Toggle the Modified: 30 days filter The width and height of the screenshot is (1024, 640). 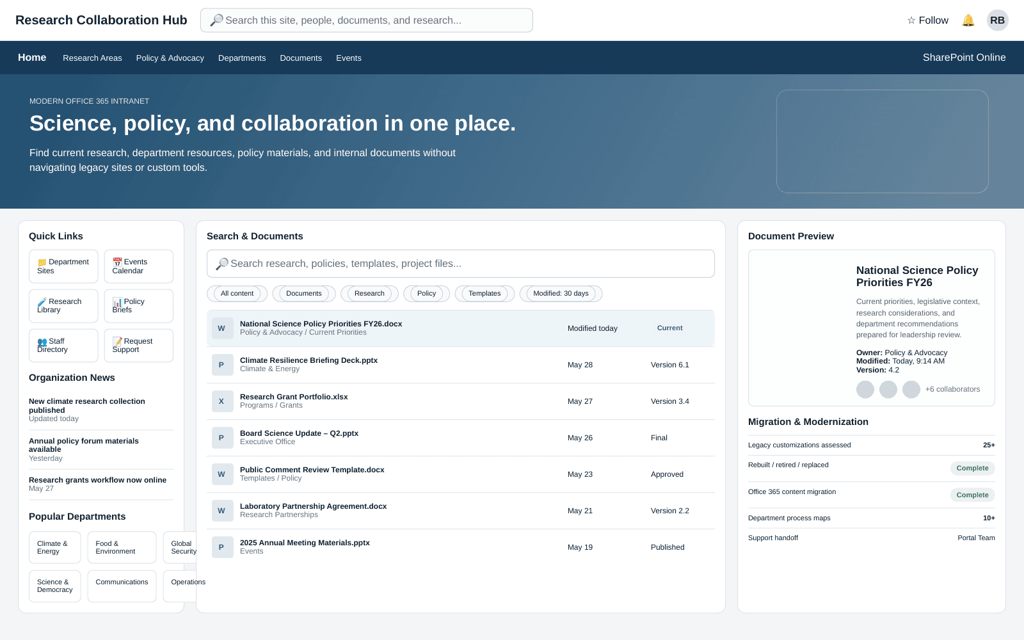coord(561,294)
